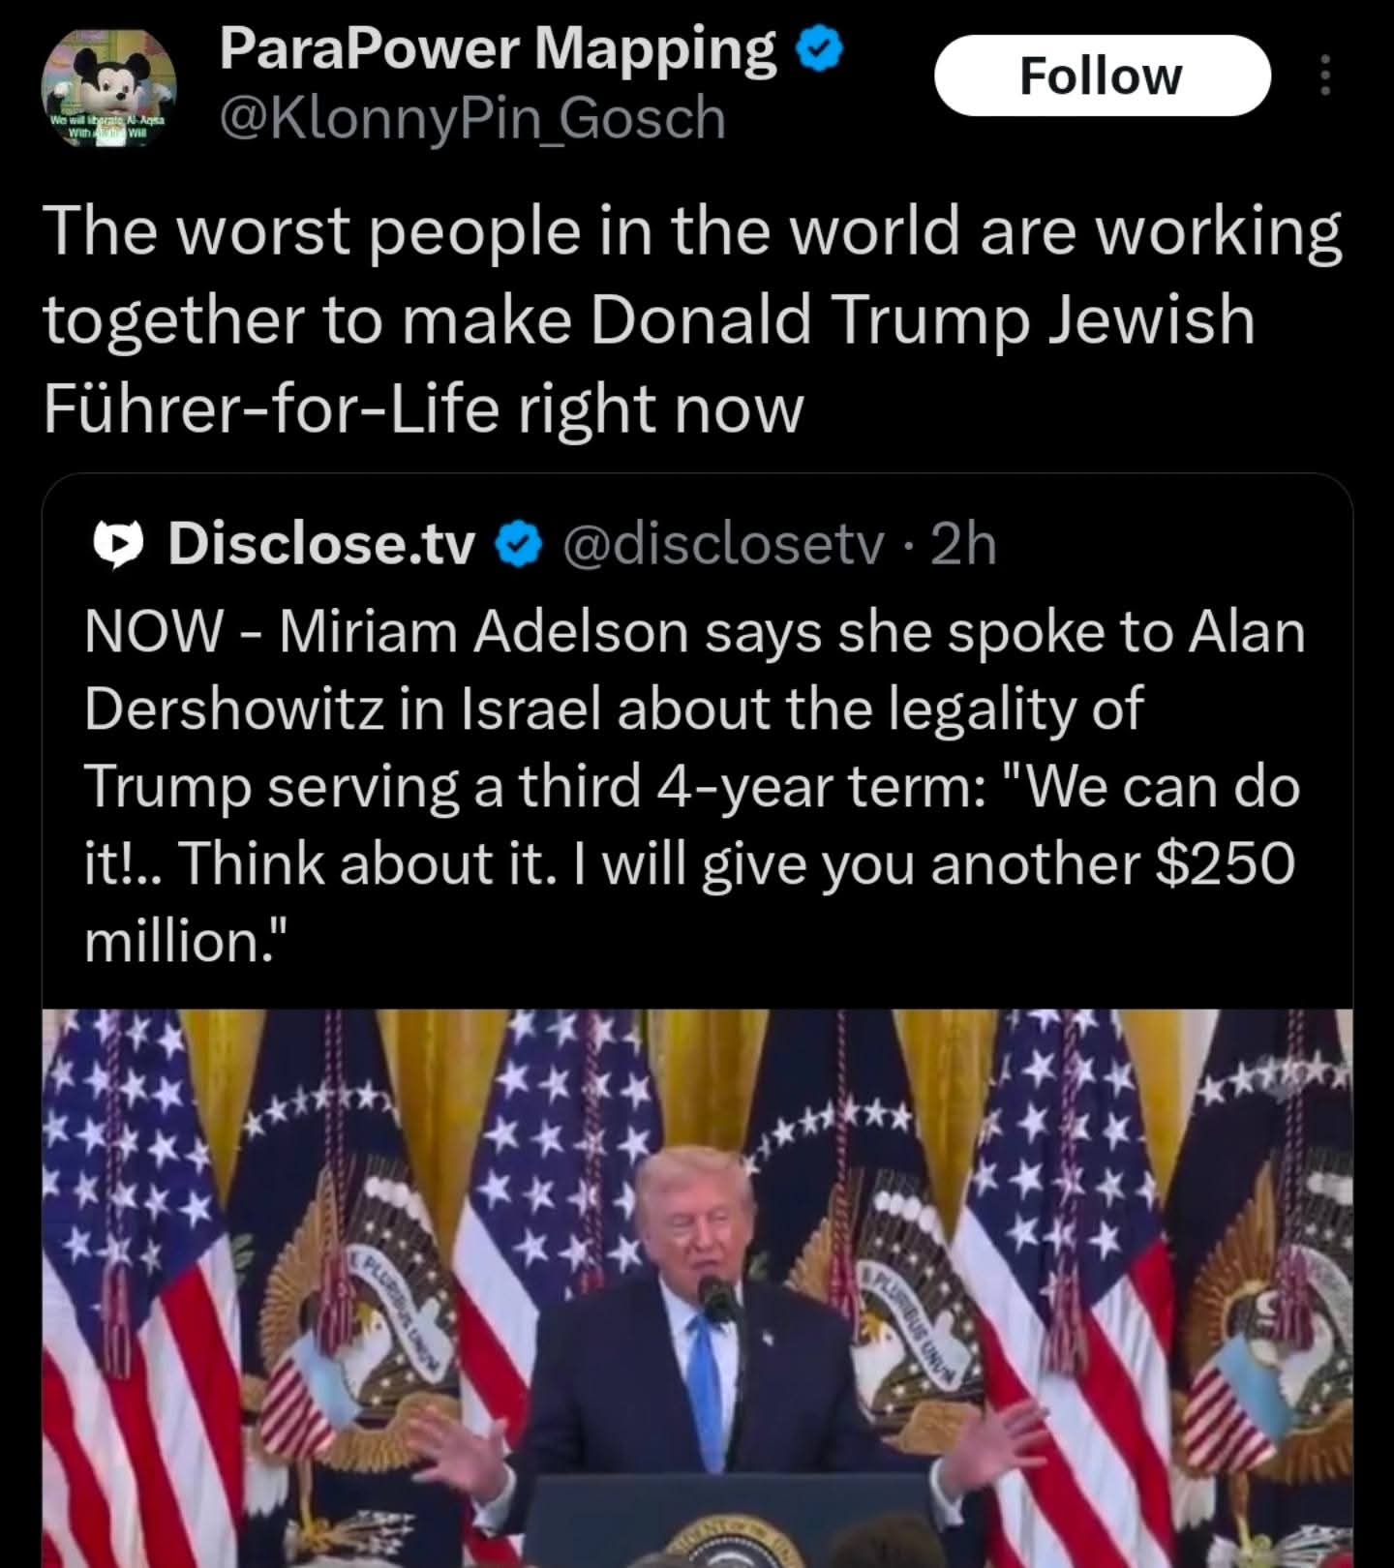Open the three-dot more options menu
The image size is (1394, 1568).
[x=1325, y=76]
